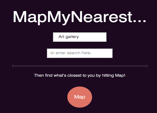This screenshot has width=157, height=113.
Task: Hit the round Map button
Action: click(x=80, y=97)
